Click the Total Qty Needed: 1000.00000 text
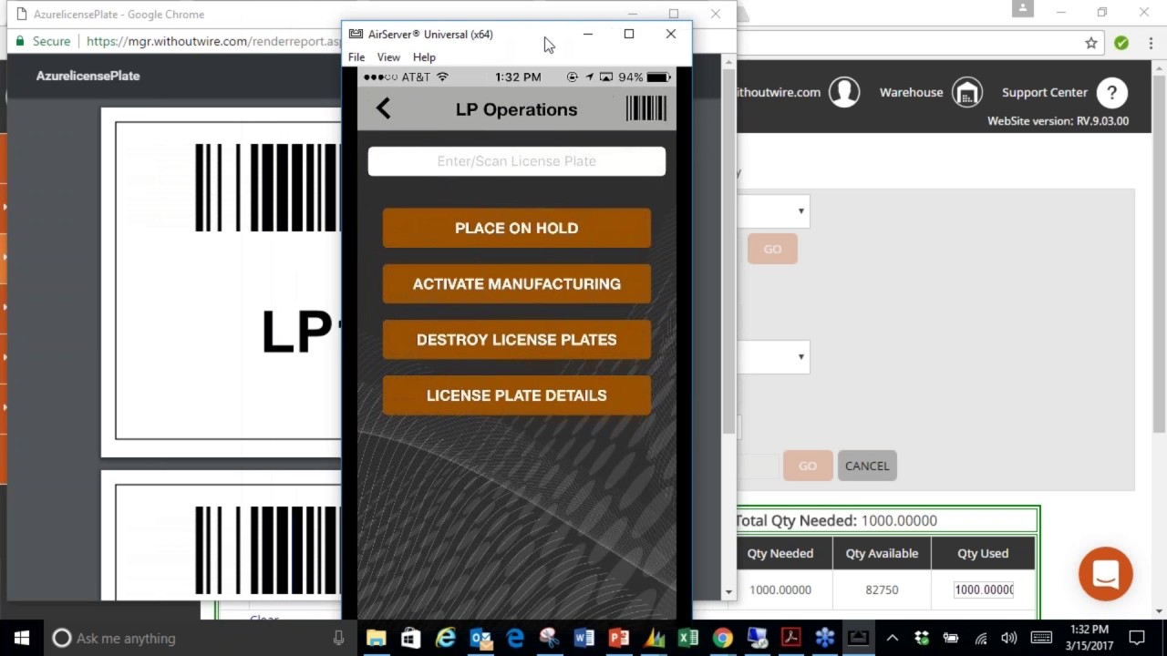 [x=836, y=520]
